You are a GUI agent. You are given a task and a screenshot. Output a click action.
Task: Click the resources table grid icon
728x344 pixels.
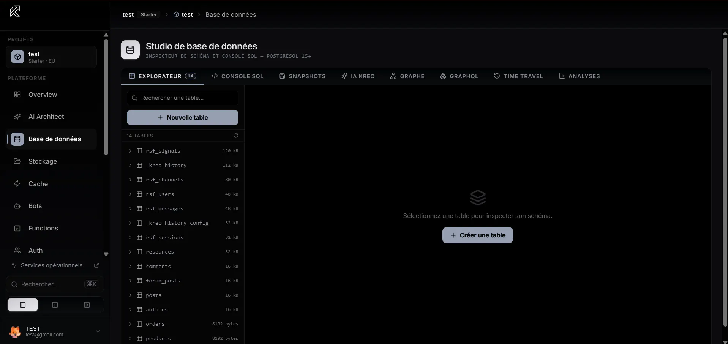pos(139,252)
